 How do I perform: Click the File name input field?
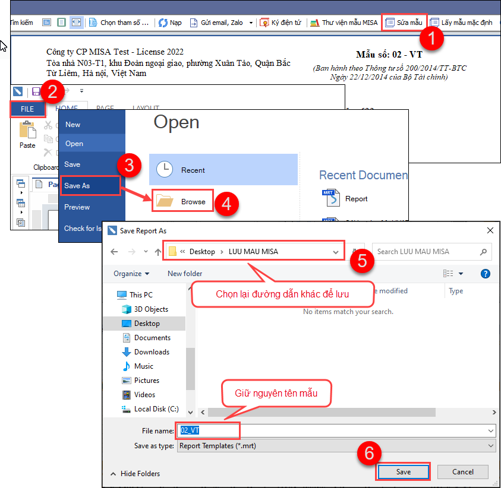(x=333, y=430)
